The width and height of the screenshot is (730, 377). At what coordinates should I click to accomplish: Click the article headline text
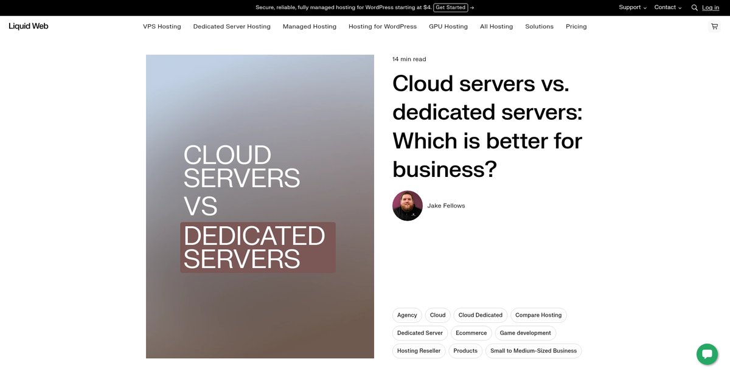click(487, 126)
